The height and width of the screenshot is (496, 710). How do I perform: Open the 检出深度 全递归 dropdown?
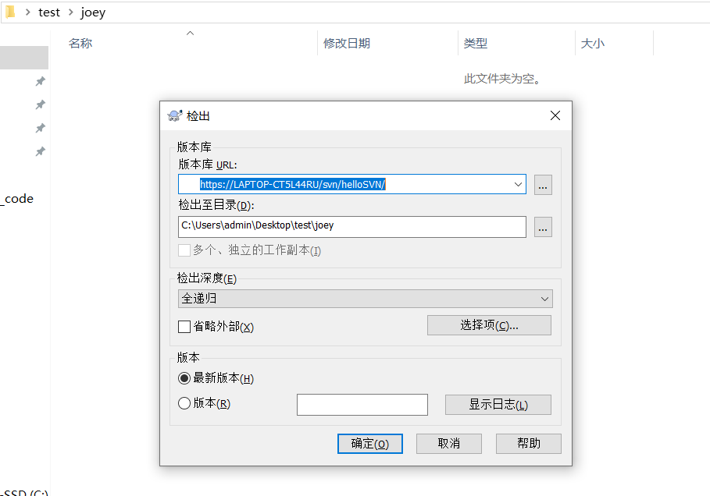[365, 299]
